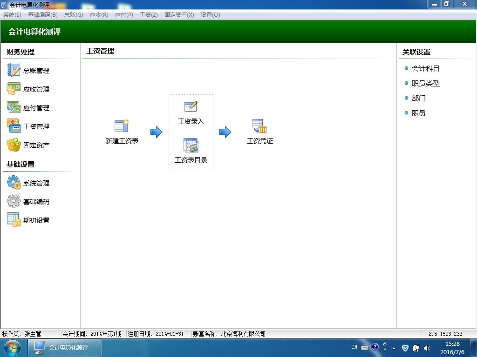Click the power plug tray icon
This screenshot has height=357, width=477.
pos(416,348)
